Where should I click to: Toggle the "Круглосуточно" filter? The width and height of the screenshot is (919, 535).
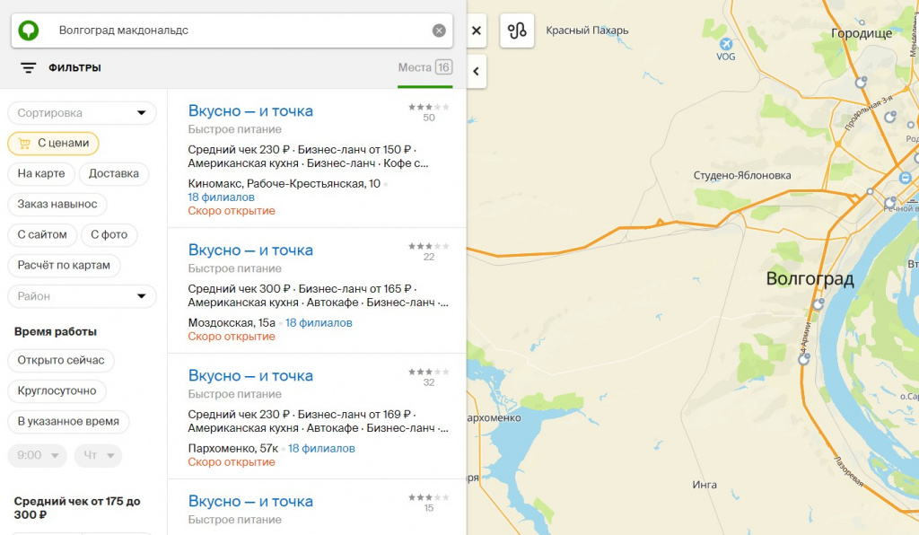58,391
